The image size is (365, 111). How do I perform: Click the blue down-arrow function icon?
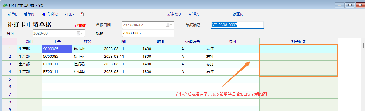44,14
